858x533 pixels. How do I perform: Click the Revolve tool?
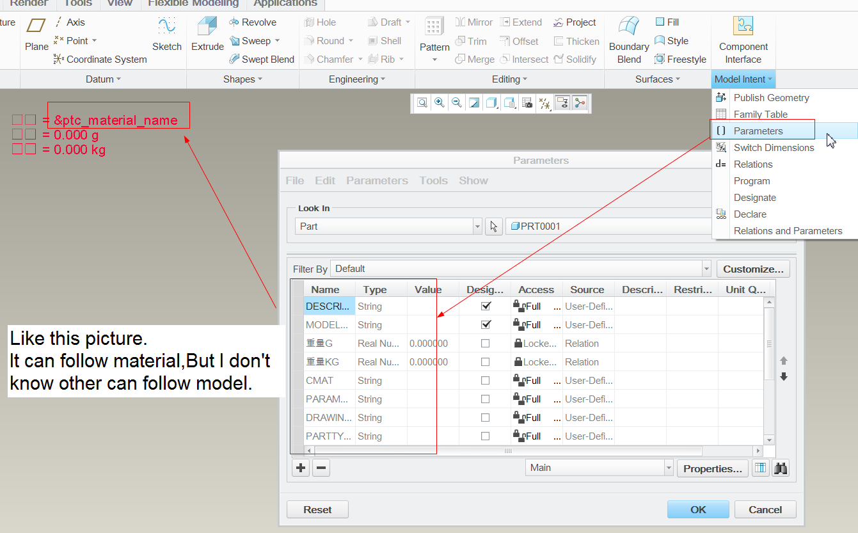point(253,22)
